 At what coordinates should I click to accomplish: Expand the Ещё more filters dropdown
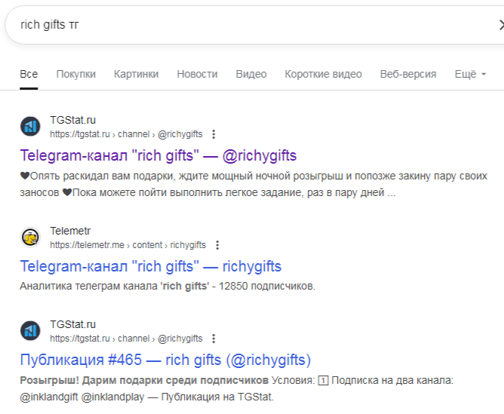point(470,74)
